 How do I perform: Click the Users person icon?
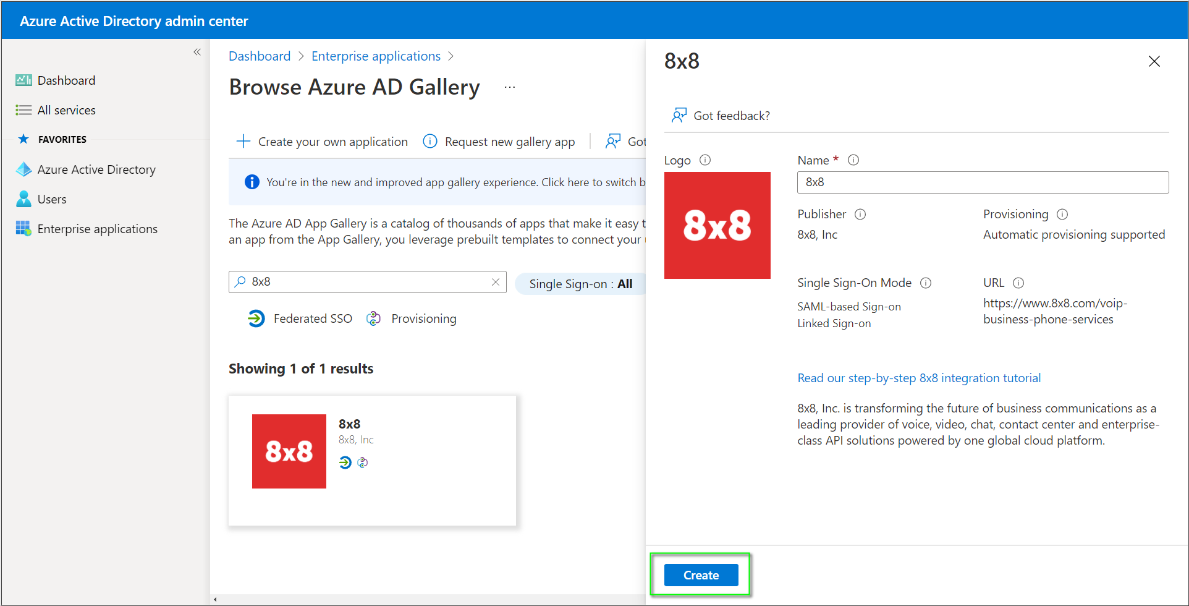tap(23, 199)
